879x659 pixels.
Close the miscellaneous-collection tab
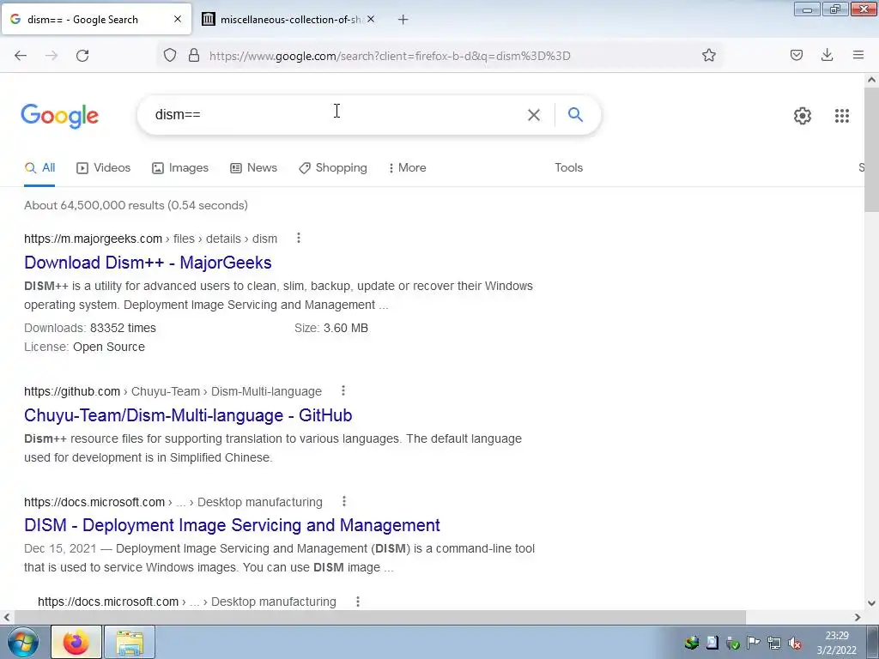[371, 19]
